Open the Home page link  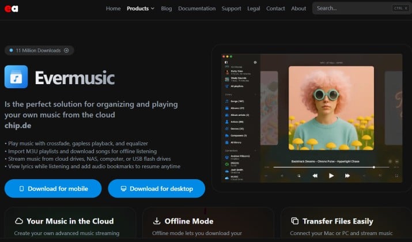click(114, 9)
